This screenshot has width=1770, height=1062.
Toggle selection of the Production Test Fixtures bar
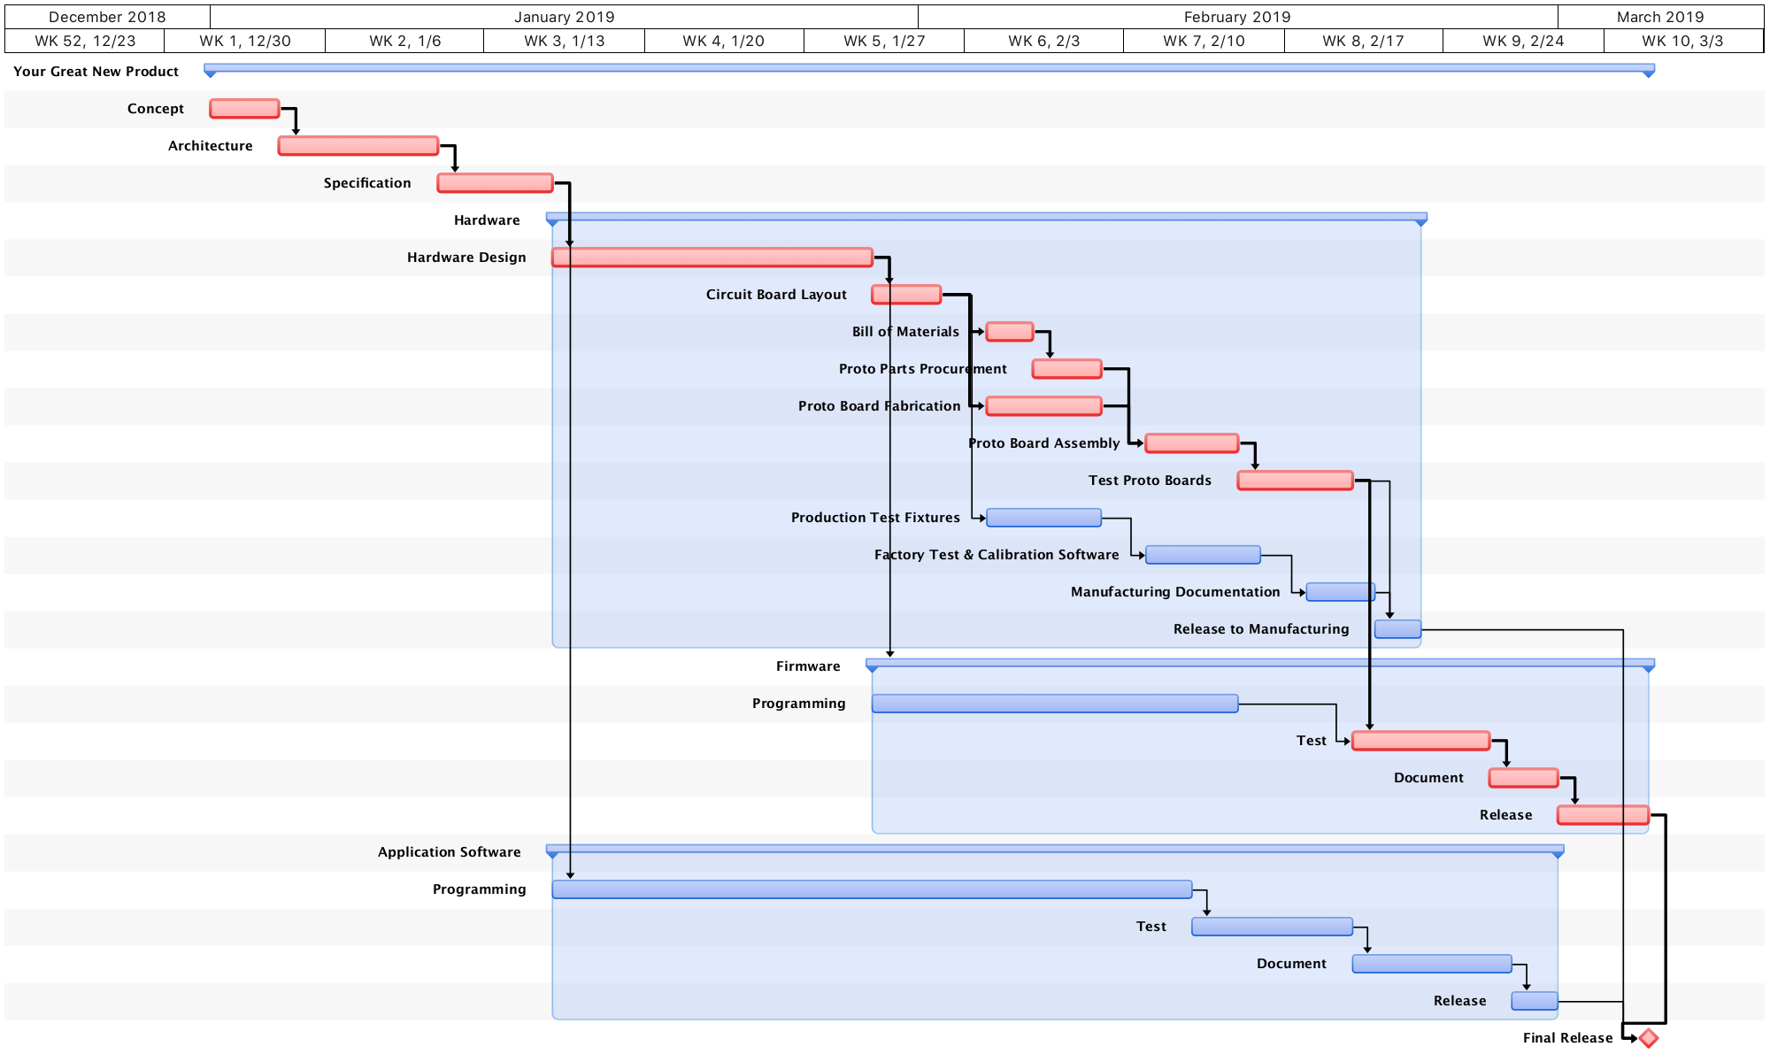point(1044,517)
